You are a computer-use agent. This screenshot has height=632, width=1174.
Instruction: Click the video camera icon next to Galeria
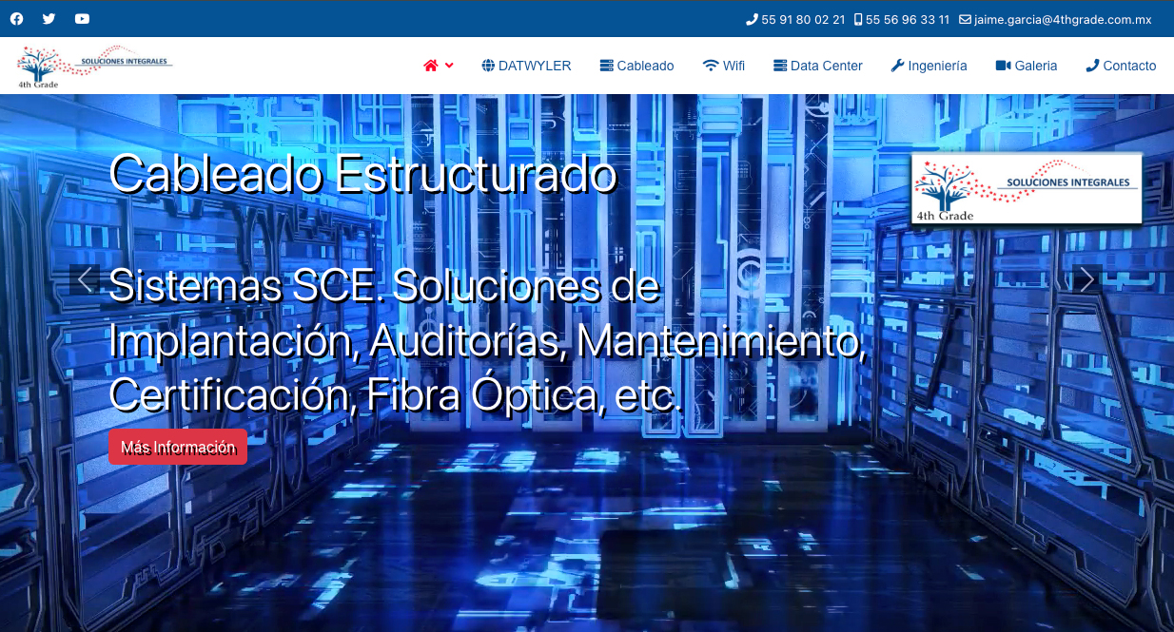(1003, 66)
